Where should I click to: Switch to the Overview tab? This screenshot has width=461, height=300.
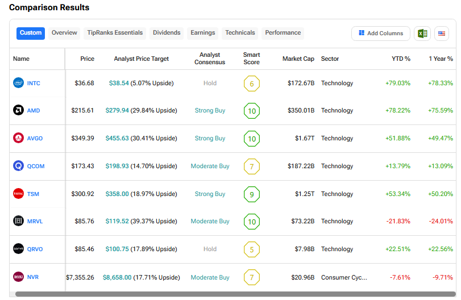[x=64, y=33]
